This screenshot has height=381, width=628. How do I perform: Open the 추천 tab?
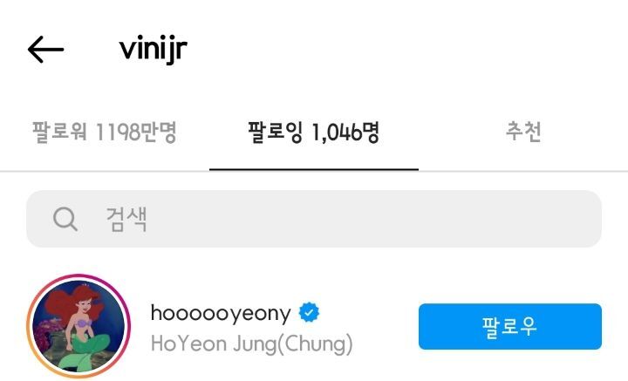523,132
